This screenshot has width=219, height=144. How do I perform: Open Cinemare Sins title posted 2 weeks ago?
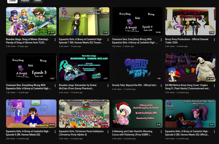135,41
